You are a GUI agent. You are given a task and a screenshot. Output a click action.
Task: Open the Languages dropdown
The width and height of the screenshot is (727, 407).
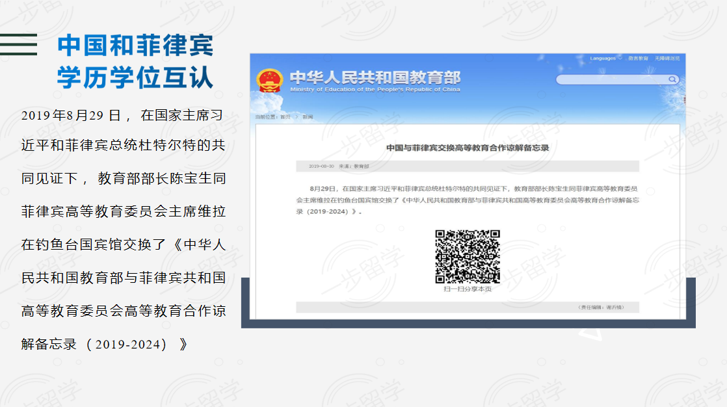tap(605, 59)
